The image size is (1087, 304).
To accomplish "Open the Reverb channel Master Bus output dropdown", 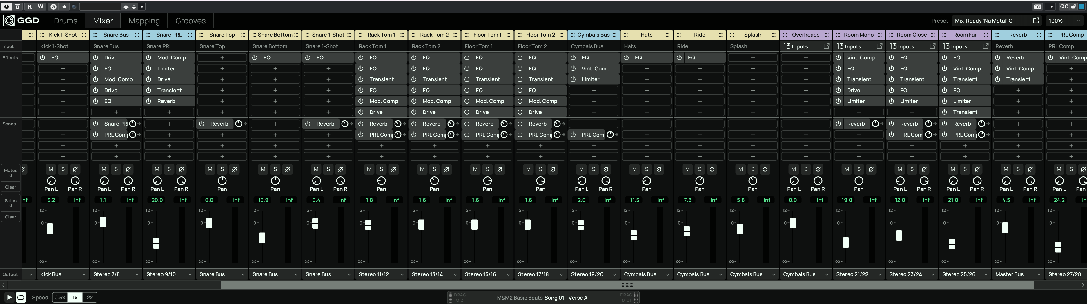I will (1018, 274).
